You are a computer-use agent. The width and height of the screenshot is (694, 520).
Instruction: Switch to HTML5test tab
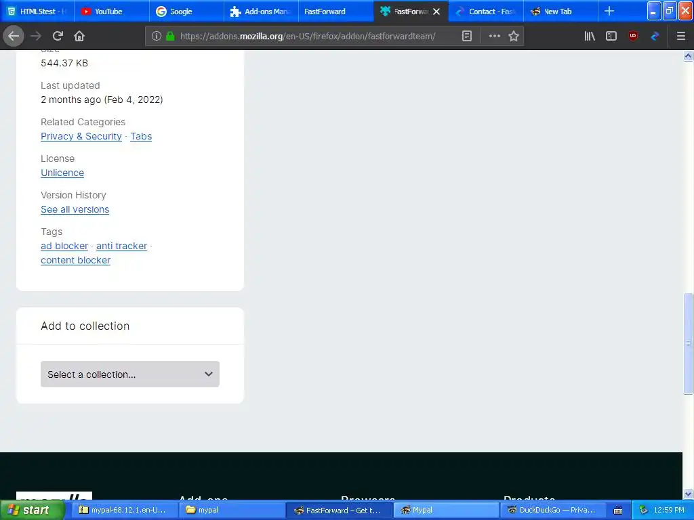point(37,11)
